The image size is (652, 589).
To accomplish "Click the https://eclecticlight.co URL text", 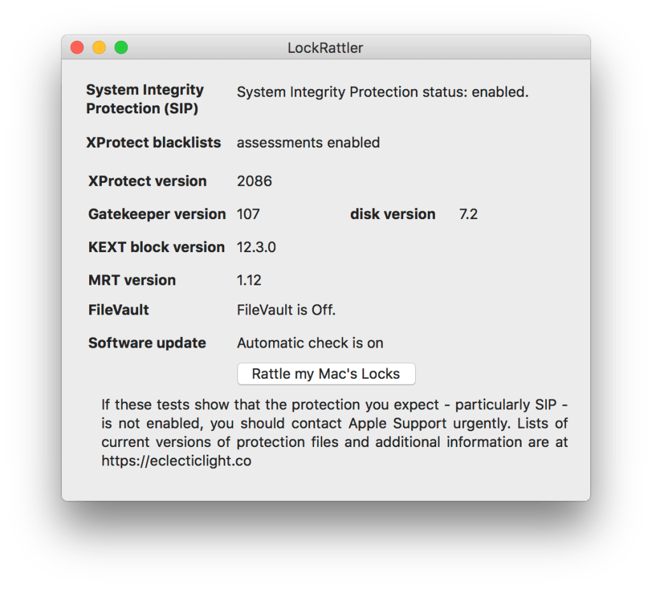I will coord(176,461).
